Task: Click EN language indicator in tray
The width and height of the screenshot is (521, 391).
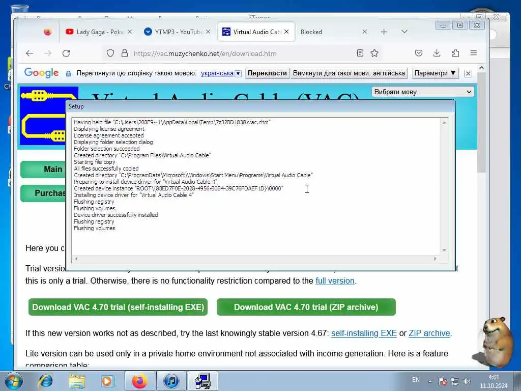Action: pos(416,380)
